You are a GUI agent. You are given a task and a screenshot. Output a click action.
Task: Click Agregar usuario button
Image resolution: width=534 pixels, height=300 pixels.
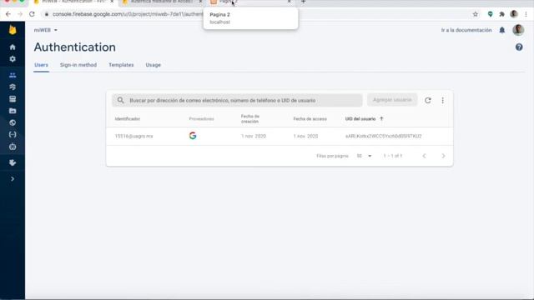click(392, 100)
